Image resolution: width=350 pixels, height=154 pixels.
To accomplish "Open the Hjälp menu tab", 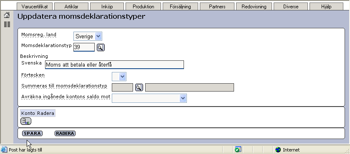I will tap(326, 7).
